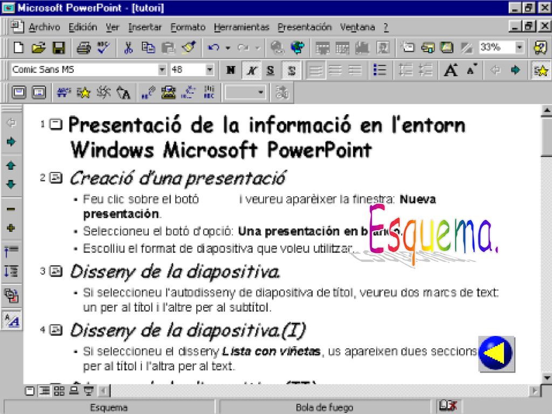Viewport: 552px width, 414px height.
Task: Collapse the selected outline slide (minus icon)
Action: [x=11, y=209]
